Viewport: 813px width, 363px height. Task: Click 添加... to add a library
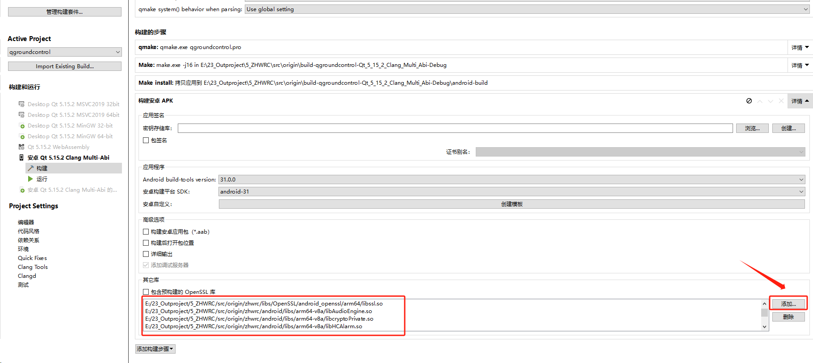click(788, 304)
